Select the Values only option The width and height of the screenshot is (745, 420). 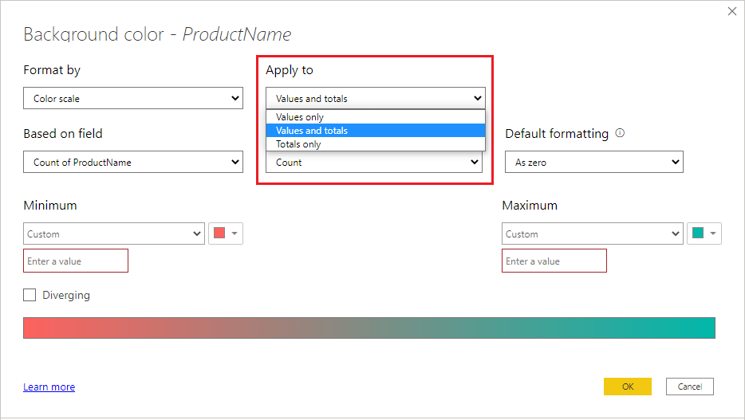[x=376, y=116]
